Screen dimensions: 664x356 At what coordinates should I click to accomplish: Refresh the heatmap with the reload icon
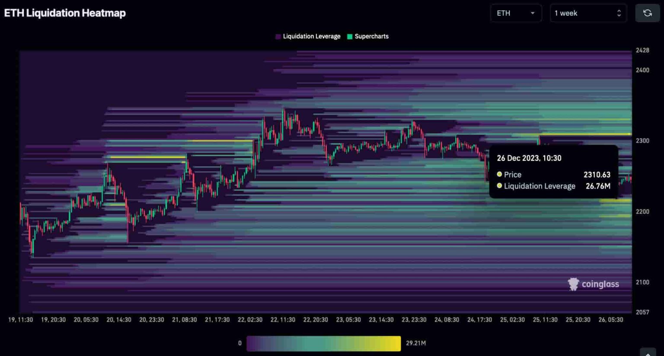click(647, 13)
